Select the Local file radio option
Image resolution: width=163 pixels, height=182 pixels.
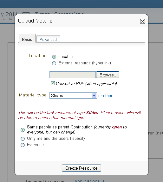54,57
